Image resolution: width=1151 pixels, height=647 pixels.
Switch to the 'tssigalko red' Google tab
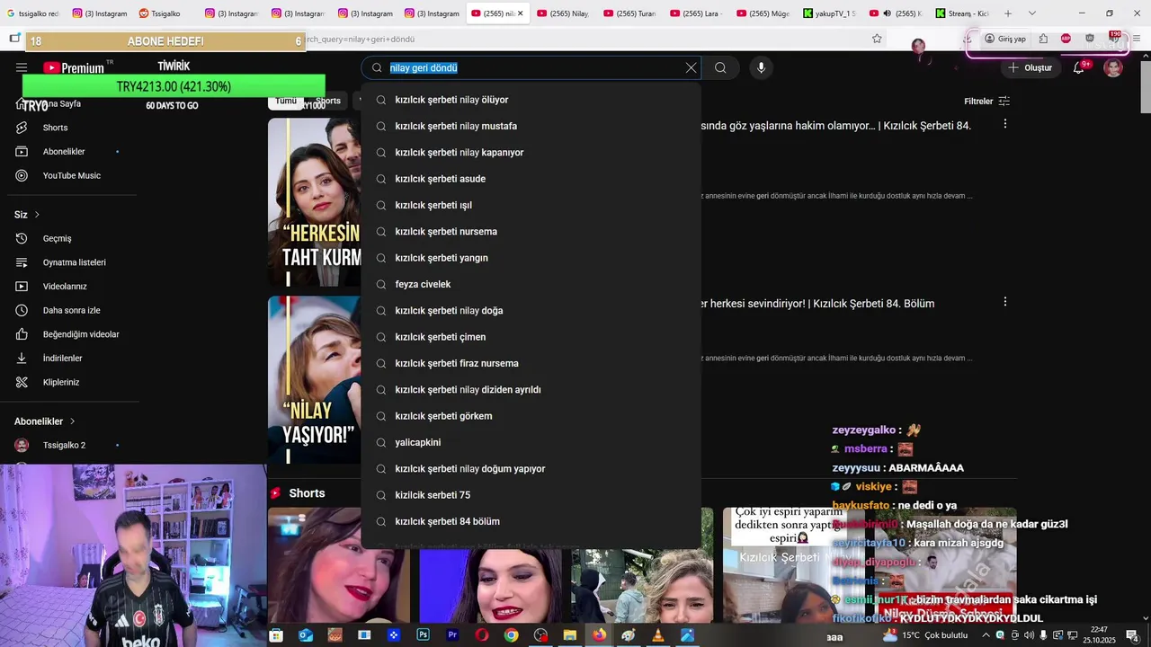pyautogui.click(x=33, y=13)
